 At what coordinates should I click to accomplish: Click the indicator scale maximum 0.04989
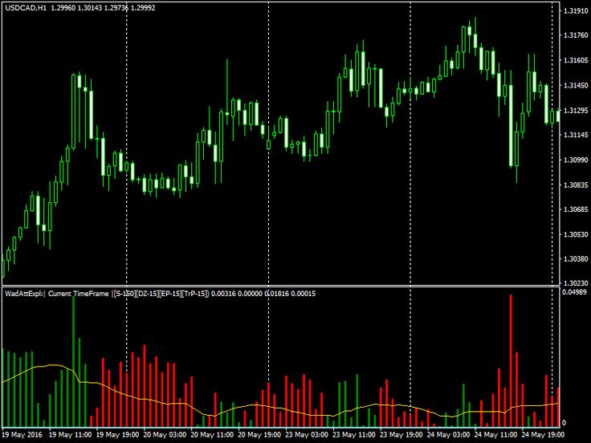(x=574, y=292)
